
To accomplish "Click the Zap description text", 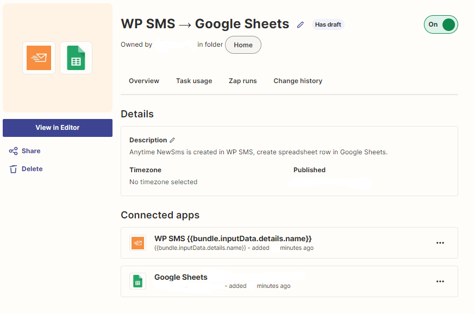I will point(258,152).
